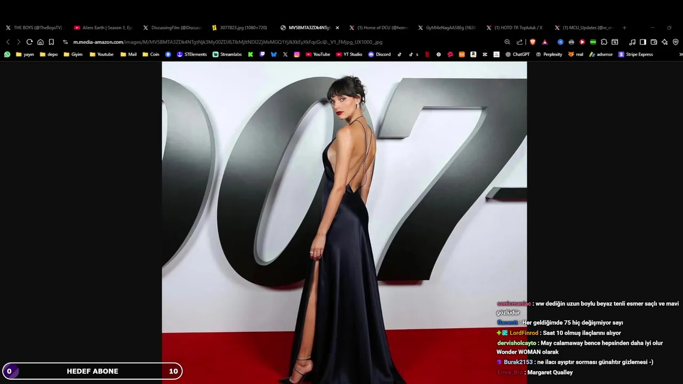Expand the Mail bookmarks folder

pyautogui.click(x=128, y=54)
